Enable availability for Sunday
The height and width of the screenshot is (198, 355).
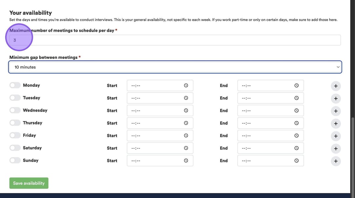pos(15,160)
